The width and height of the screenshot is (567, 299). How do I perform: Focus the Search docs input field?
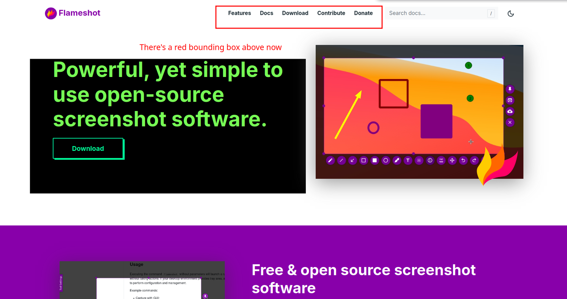[x=441, y=13]
